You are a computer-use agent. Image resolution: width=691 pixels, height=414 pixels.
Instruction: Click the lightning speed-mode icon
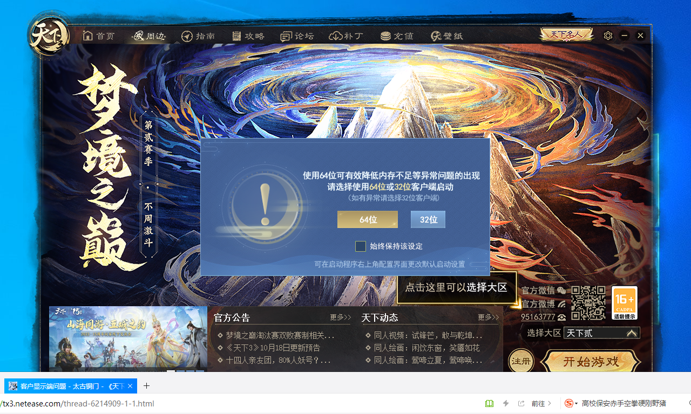[506, 403]
